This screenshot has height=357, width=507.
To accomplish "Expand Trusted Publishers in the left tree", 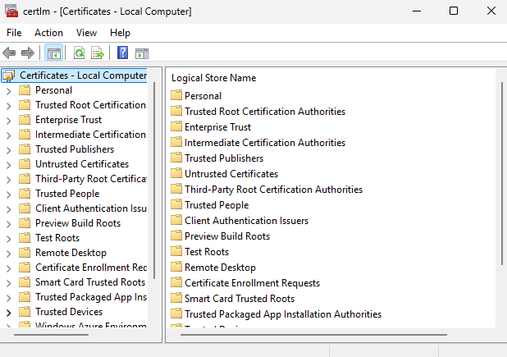I will (x=8, y=149).
